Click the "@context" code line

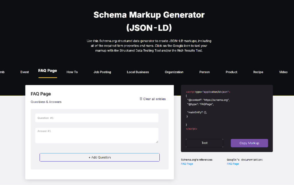pyautogui.click(x=208, y=100)
